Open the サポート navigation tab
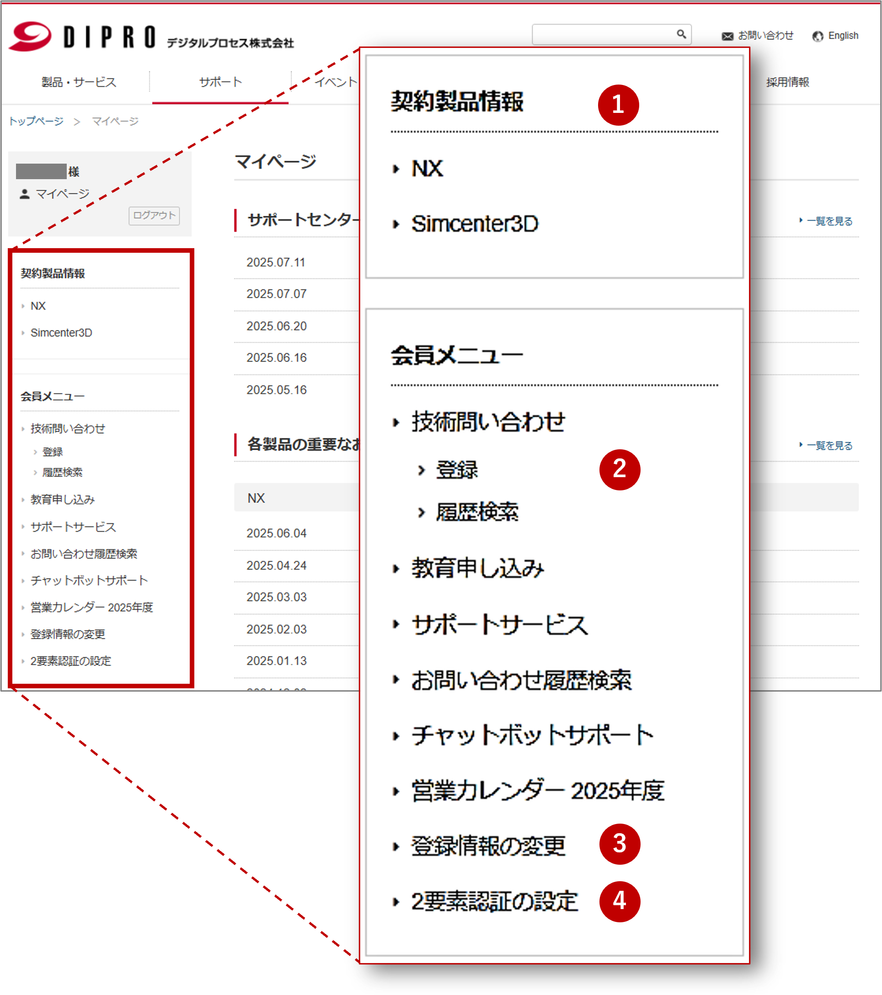Image resolution: width=882 pixels, height=995 pixels. 220,82
